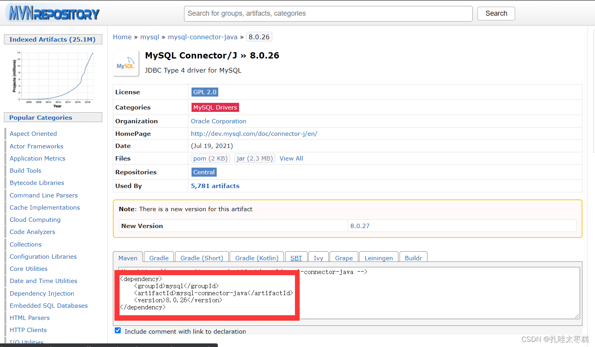Switch to the Buildr tab
The image size is (595, 347).
click(413, 258)
